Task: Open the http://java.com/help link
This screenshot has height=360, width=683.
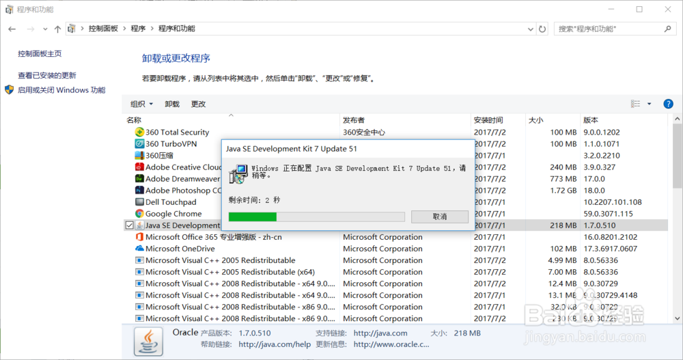Action: 275,344
